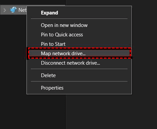
Task: Click the highlighted menu entry inside the red dashed box
Action: point(79,54)
